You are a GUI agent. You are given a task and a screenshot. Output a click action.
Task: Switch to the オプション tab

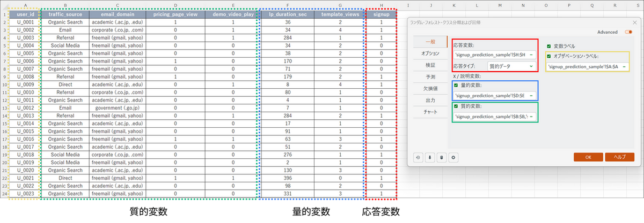[430, 53]
